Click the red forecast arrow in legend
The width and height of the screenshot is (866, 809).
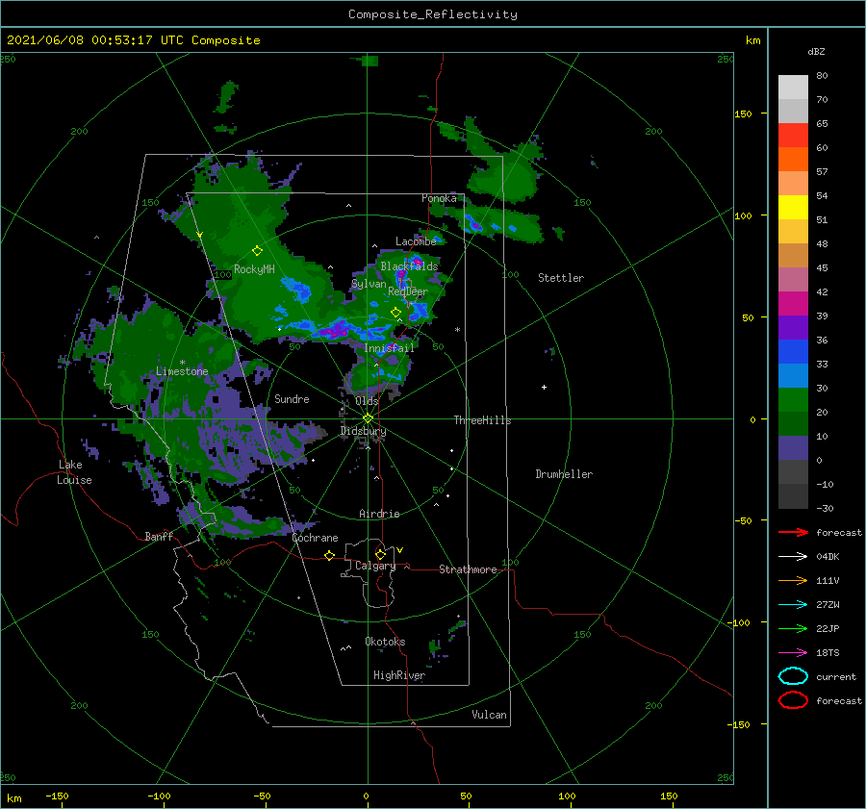tap(793, 532)
